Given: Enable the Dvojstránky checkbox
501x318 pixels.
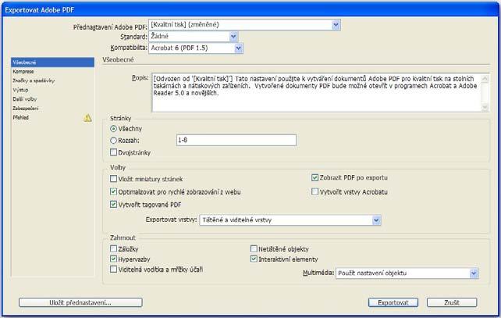Looking at the screenshot, I should (113, 152).
